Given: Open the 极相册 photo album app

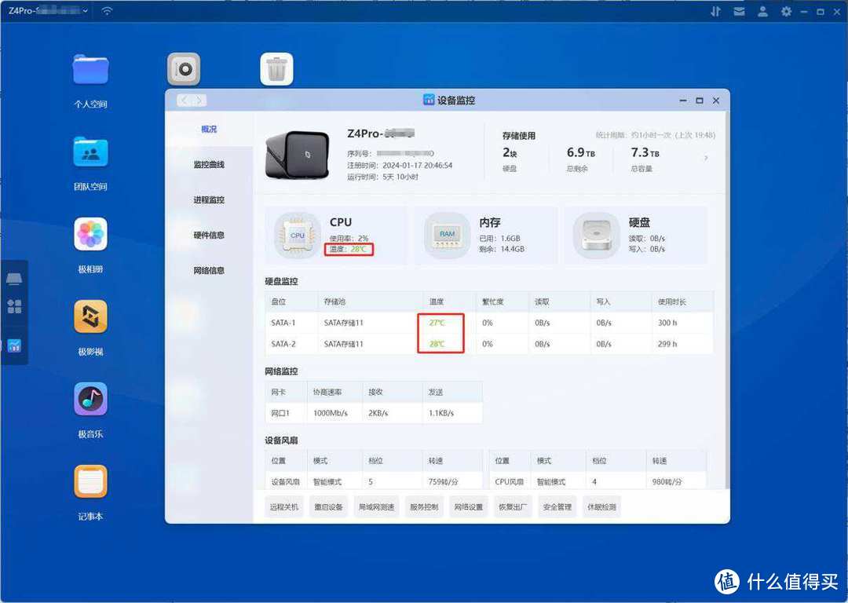Looking at the screenshot, I should [x=90, y=235].
